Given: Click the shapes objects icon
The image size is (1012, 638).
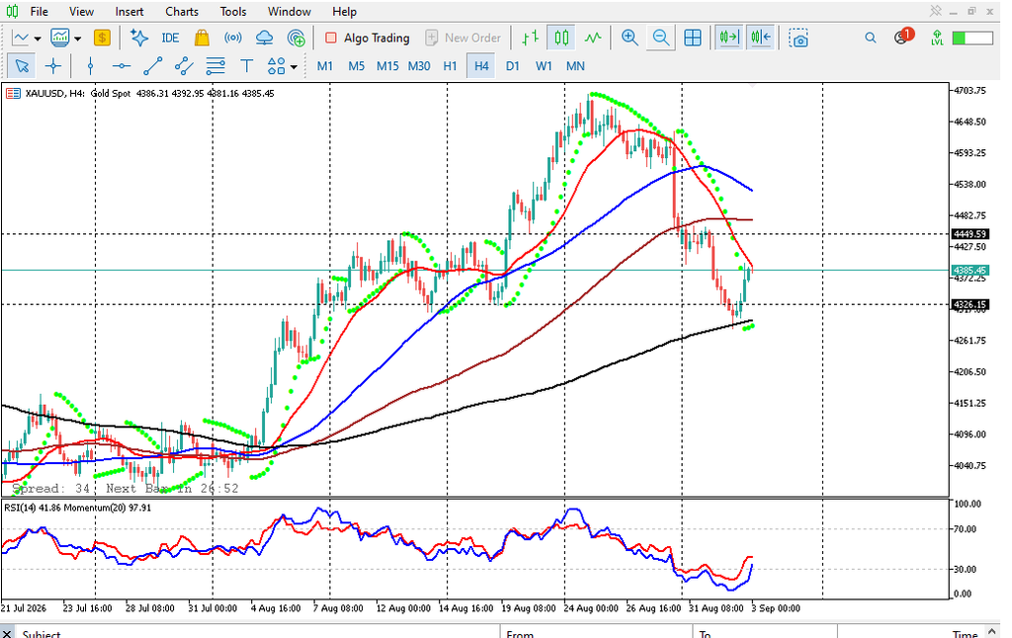Looking at the screenshot, I should click(x=277, y=66).
